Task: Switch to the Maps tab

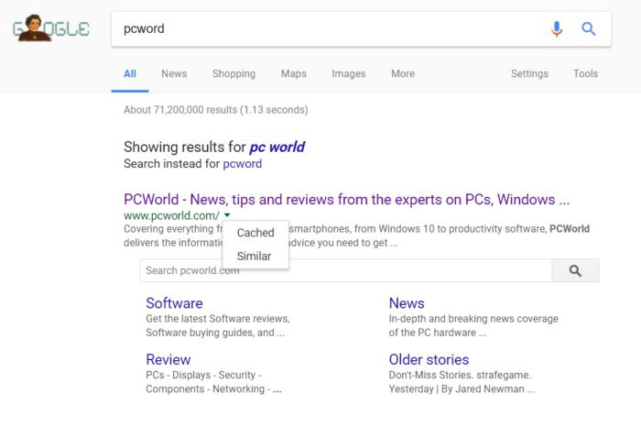Action: point(293,74)
